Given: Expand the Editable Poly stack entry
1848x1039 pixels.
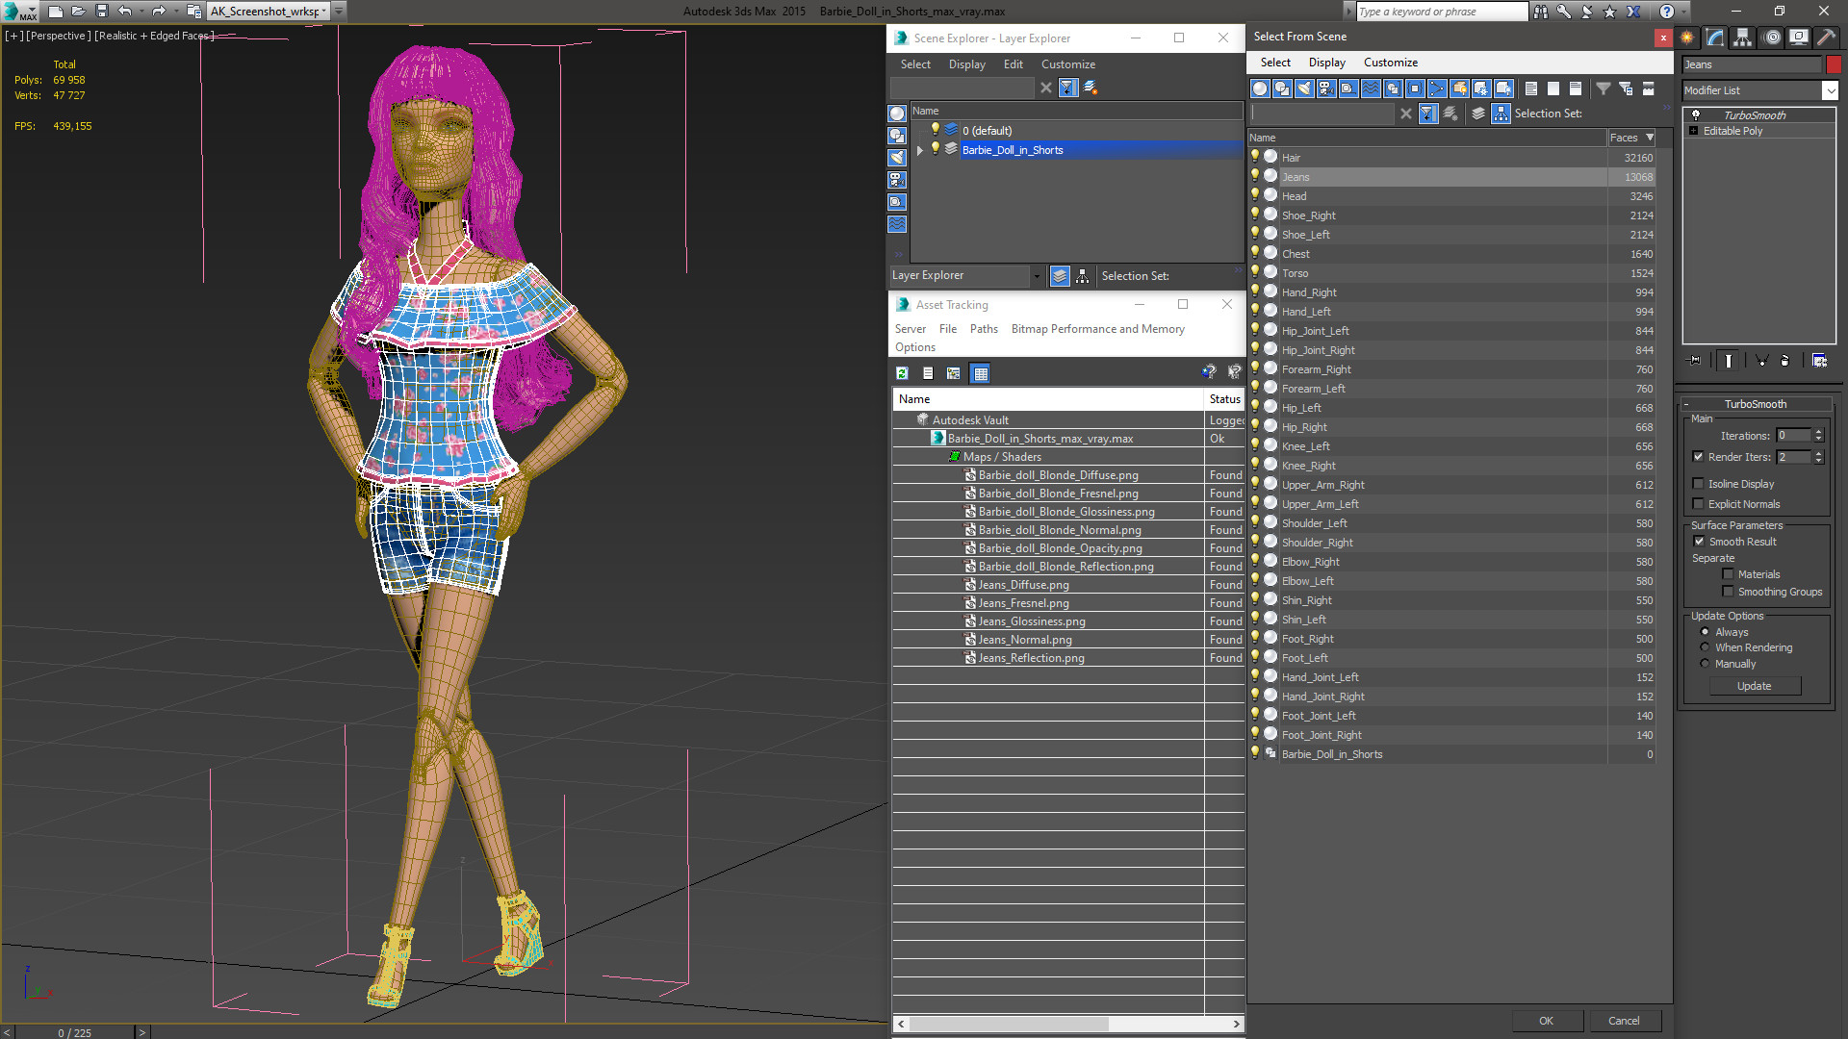Looking at the screenshot, I should coord(1693,131).
